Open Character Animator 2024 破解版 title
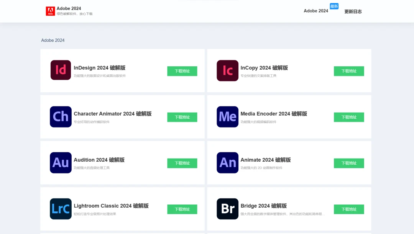The height and width of the screenshot is (234, 414). (x=112, y=114)
